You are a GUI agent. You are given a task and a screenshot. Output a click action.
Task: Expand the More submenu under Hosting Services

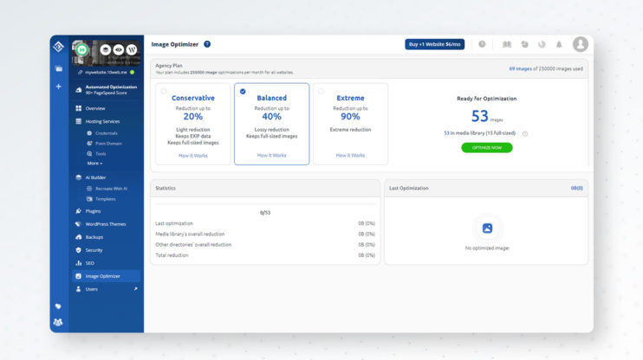point(94,164)
